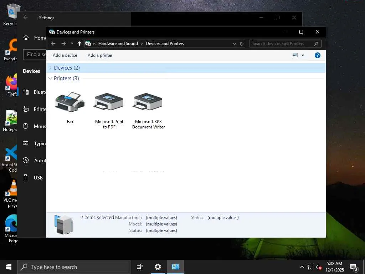The width and height of the screenshot is (365, 274).
Task: Show hidden system tray icons
Action: (302, 267)
